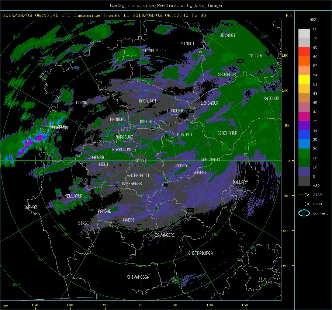Select the purple 10 dBZ color swatch
Screen dimensions: 332x310
click(304, 171)
